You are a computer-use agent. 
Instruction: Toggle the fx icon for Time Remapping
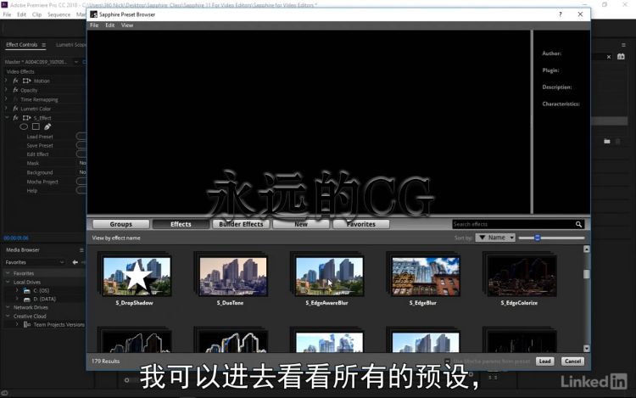(x=15, y=99)
